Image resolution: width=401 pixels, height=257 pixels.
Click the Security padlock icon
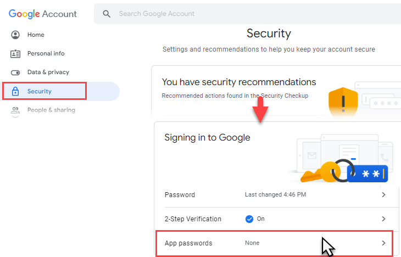coord(15,91)
